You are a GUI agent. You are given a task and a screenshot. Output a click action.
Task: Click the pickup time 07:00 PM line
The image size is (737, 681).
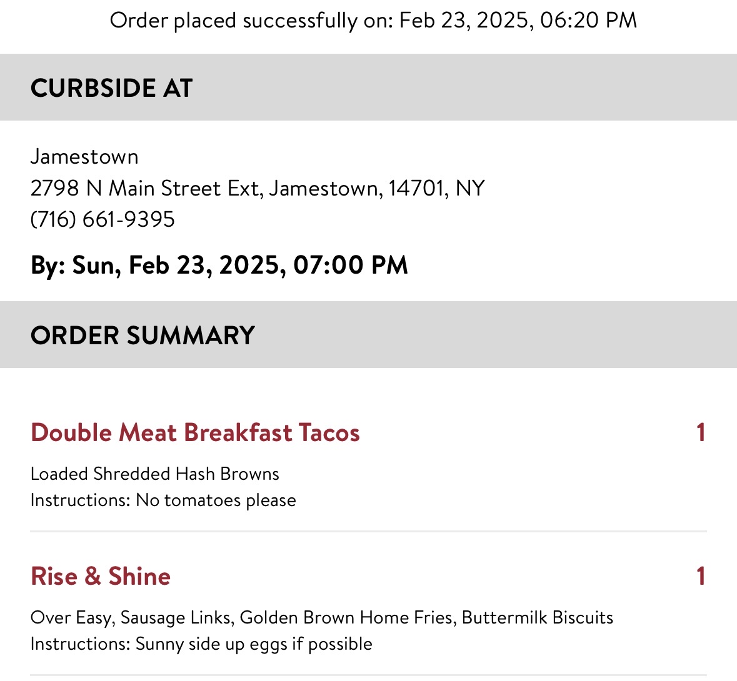350,265
